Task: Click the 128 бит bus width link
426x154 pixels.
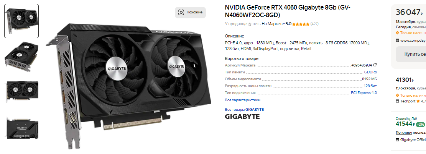Action: point(370,86)
